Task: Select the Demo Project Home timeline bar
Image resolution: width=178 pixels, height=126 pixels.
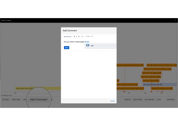Action: tap(38, 88)
